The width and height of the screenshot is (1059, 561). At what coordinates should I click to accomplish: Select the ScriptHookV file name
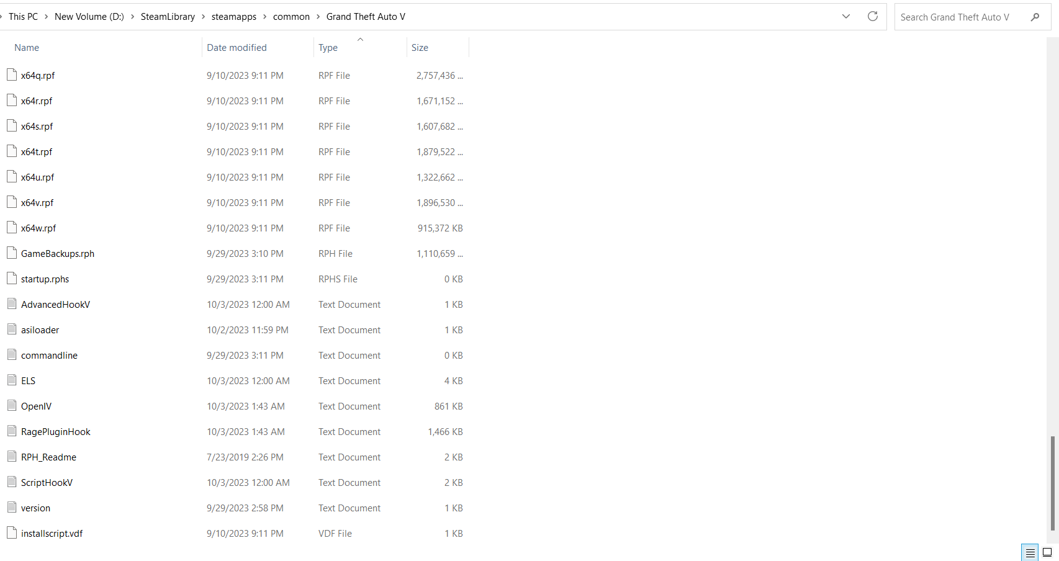[47, 483]
